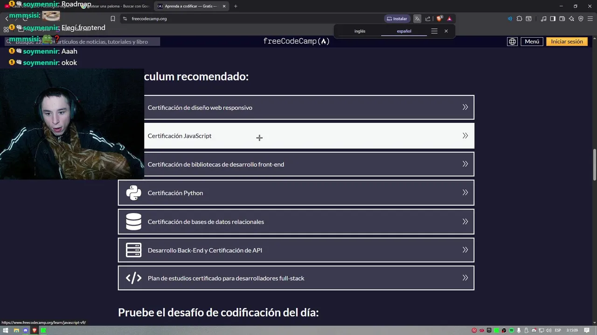
Task: Click the taskbar volume speaker icon
Action: [549, 330]
